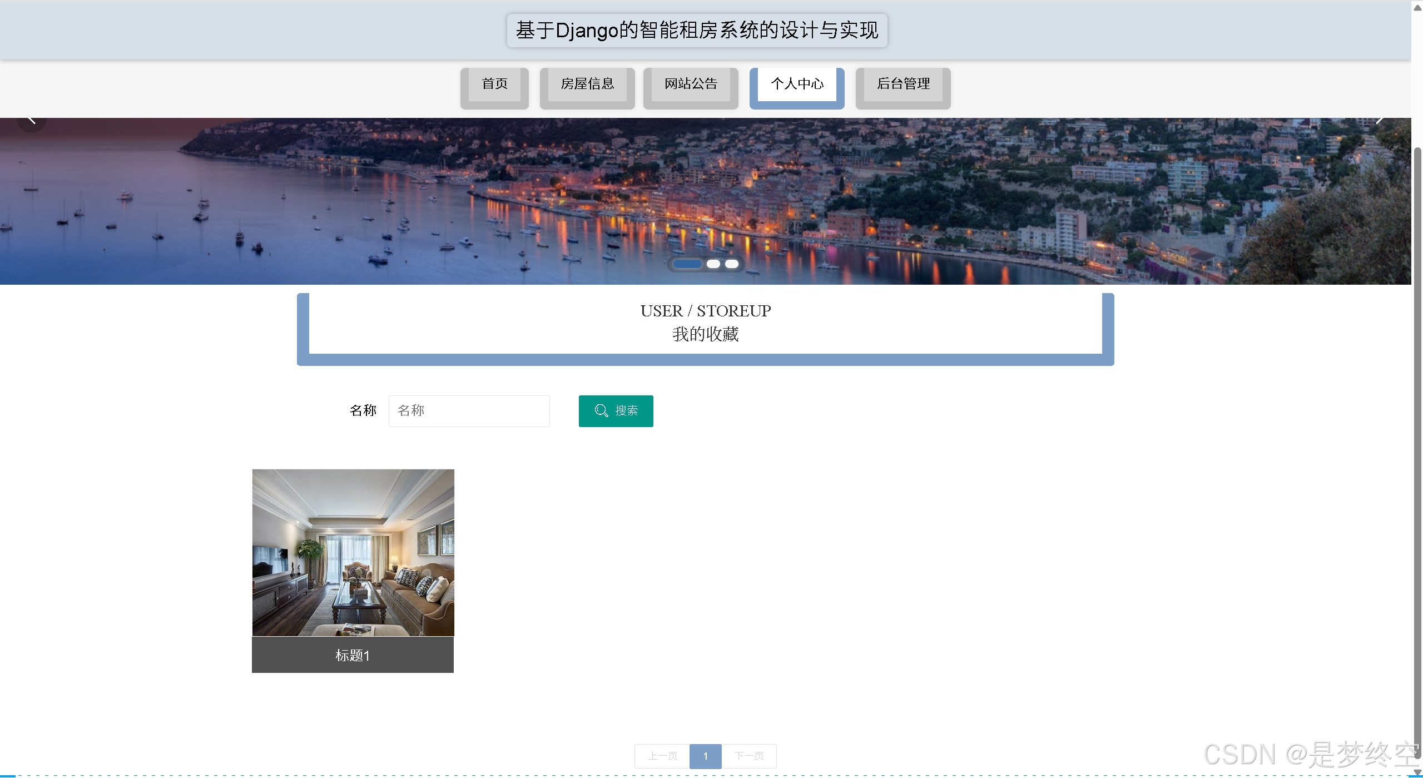Click the site title banner text
Image resolution: width=1423 pixels, height=778 pixels.
coord(697,31)
